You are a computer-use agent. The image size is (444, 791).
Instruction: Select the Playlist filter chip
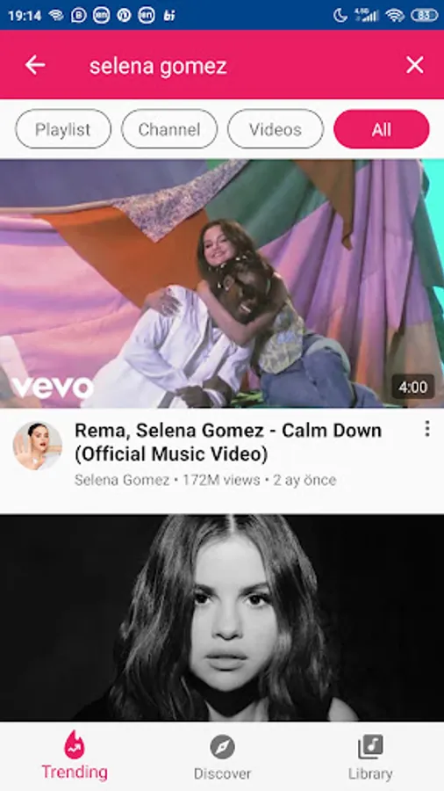(x=63, y=129)
